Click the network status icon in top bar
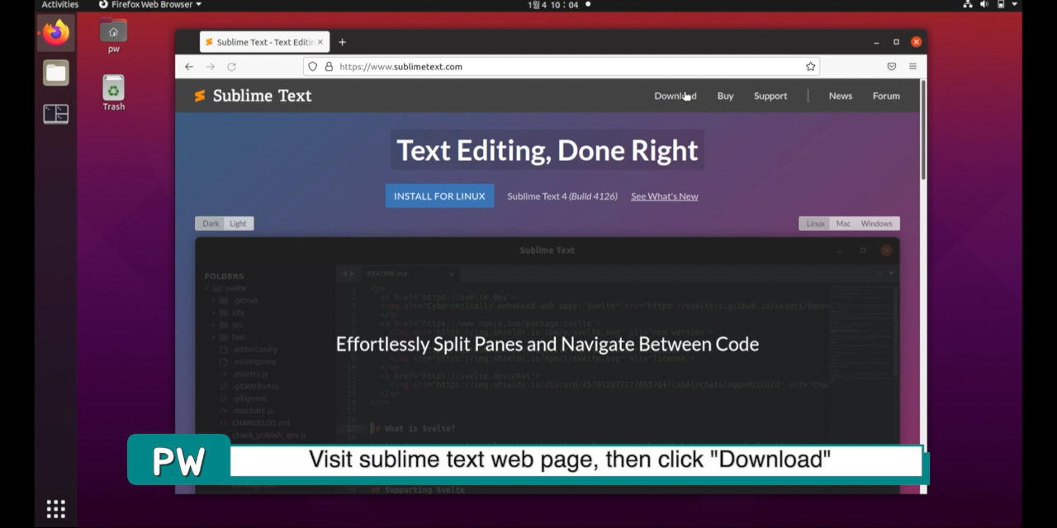 [x=968, y=5]
